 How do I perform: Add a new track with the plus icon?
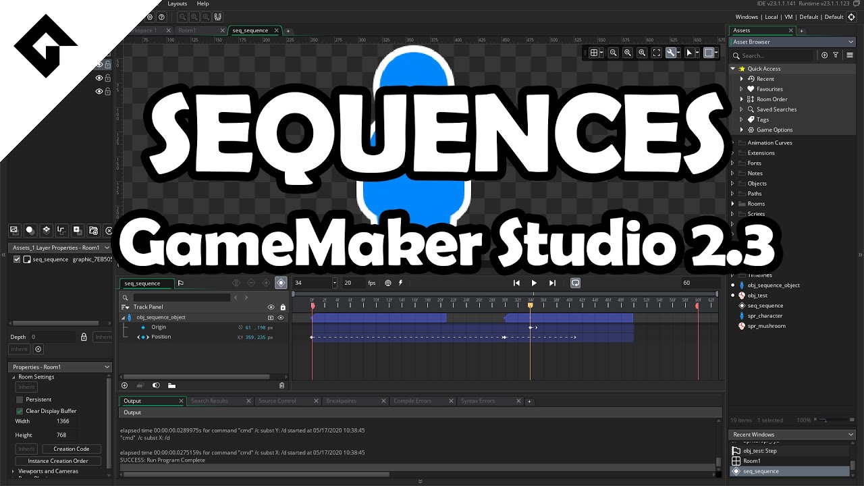[x=124, y=385]
